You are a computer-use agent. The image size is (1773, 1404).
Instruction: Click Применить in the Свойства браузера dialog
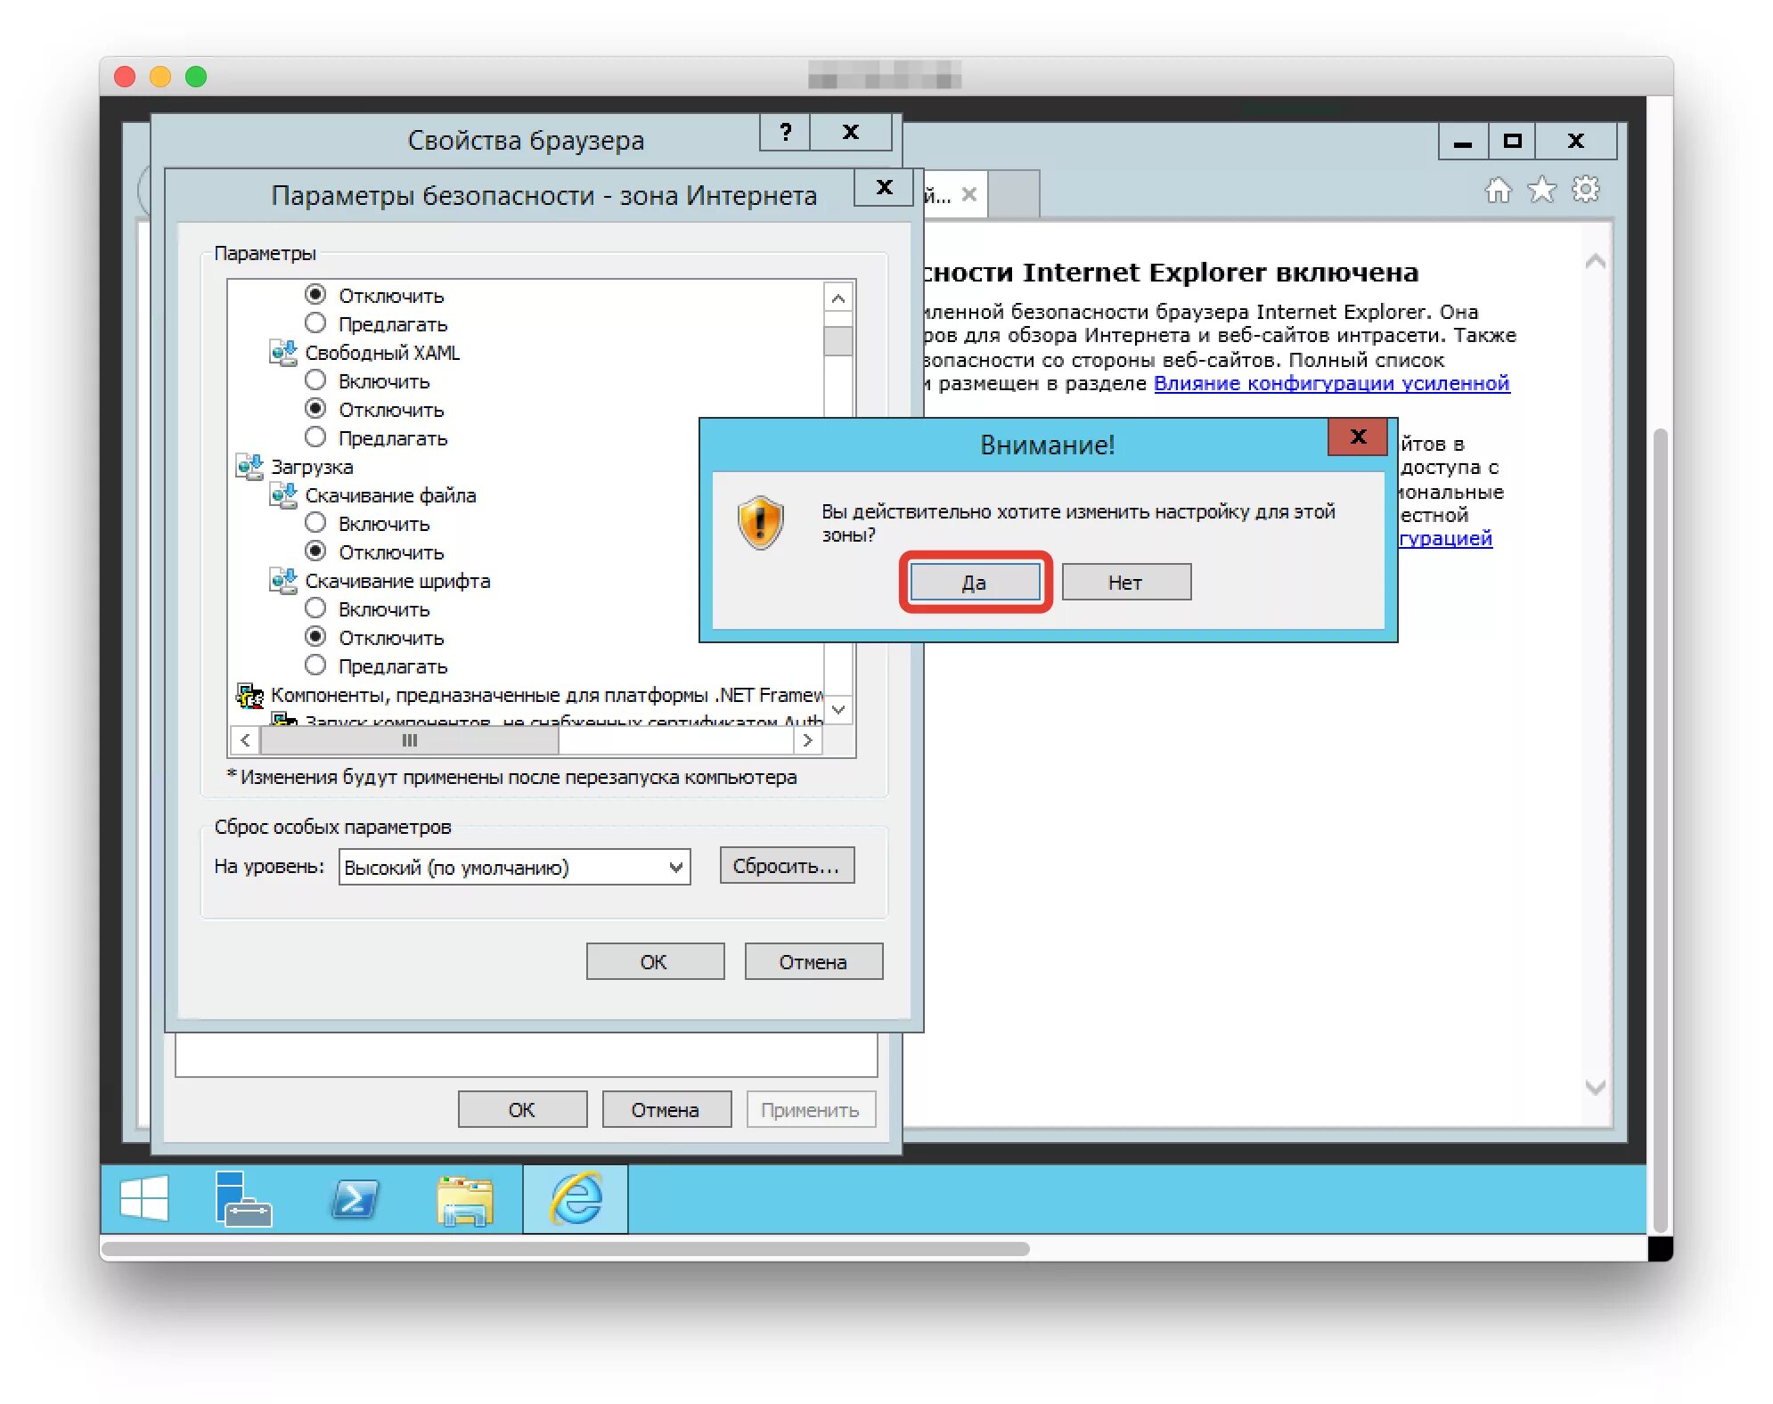coord(811,1109)
